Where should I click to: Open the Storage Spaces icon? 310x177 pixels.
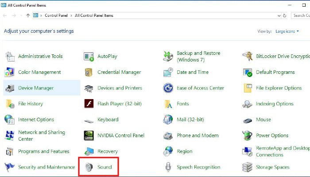coord(247,167)
